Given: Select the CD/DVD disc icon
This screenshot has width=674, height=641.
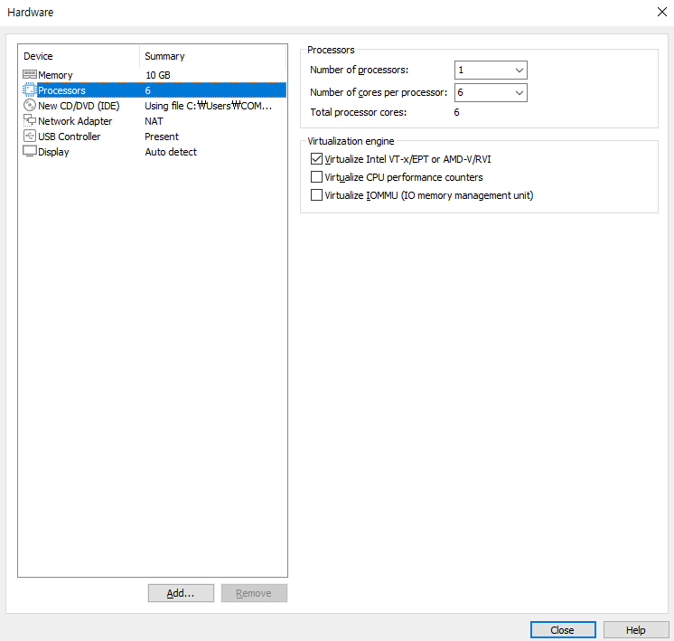Looking at the screenshot, I should 30,106.
